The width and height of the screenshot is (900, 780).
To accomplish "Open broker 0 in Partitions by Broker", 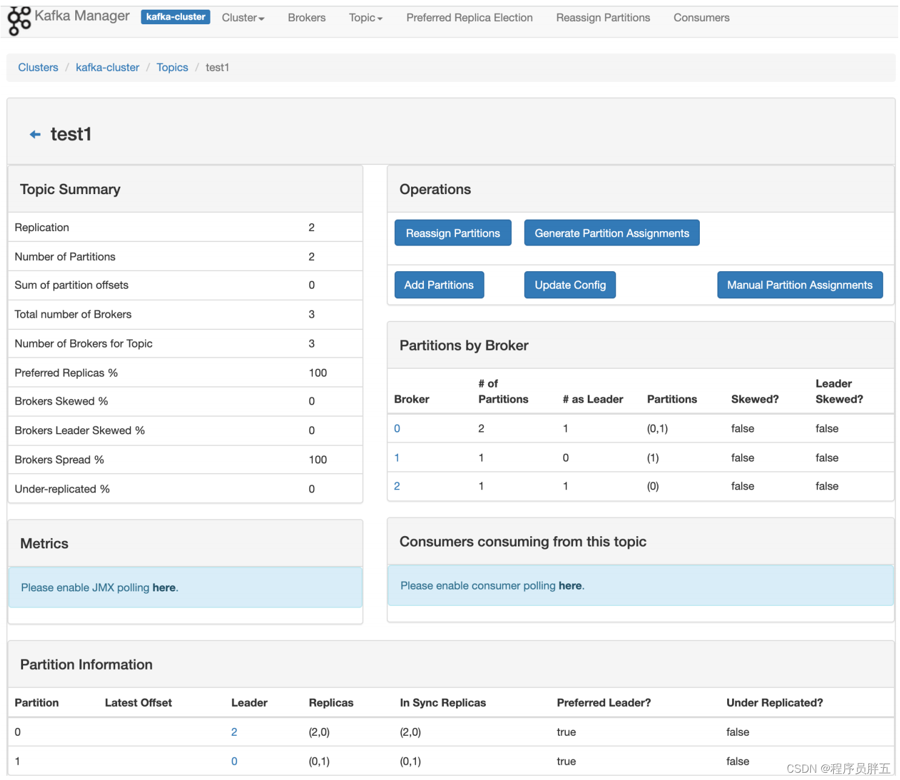I will 397,429.
